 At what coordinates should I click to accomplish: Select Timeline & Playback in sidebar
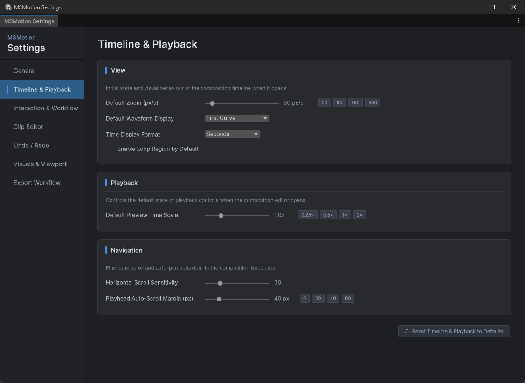point(42,89)
